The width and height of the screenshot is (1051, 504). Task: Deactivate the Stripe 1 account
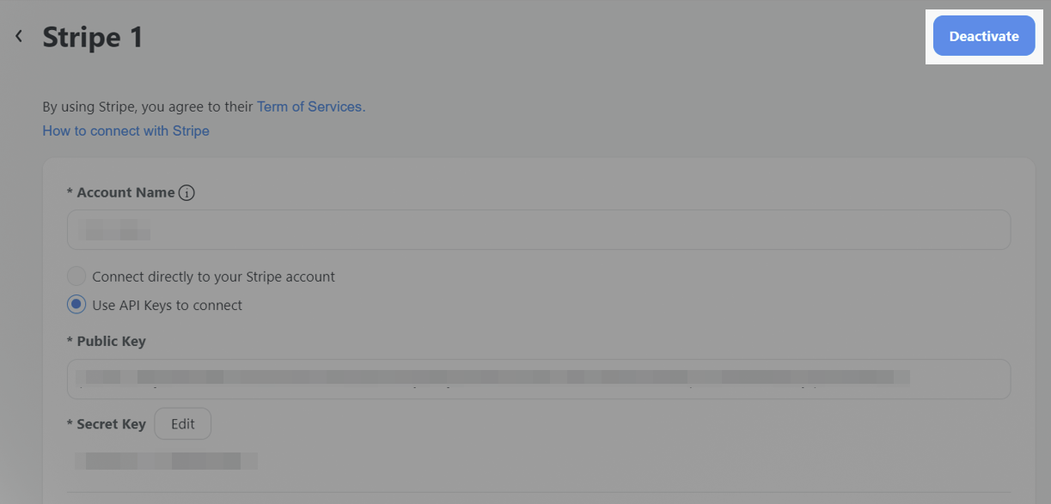[984, 36]
